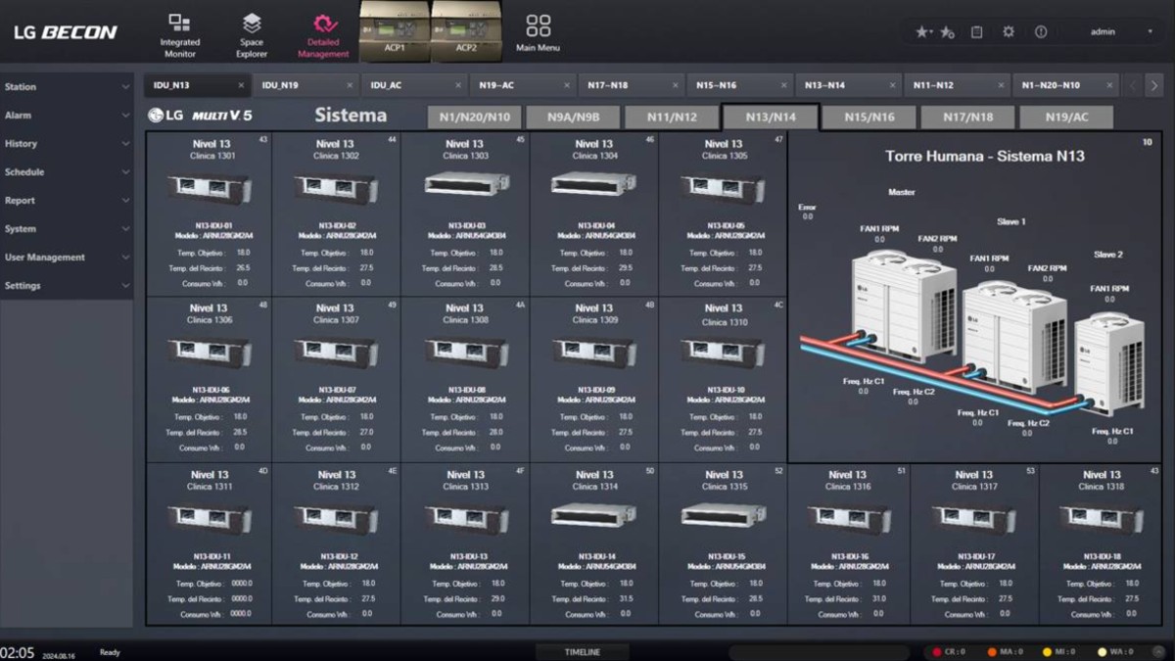
Task: Switch to the N13-N14 tab
Action: tap(849, 85)
